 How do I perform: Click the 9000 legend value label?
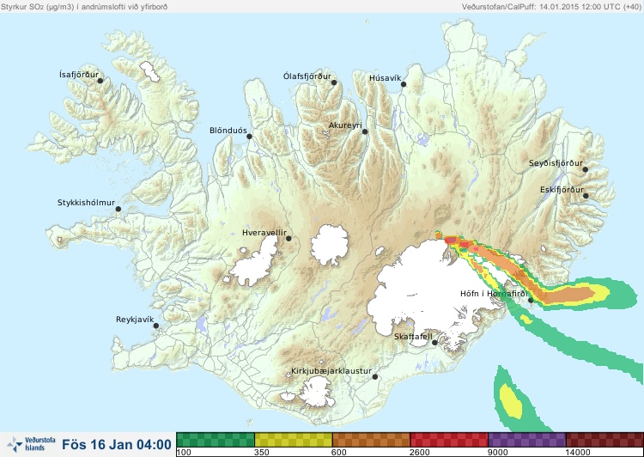point(497,453)
